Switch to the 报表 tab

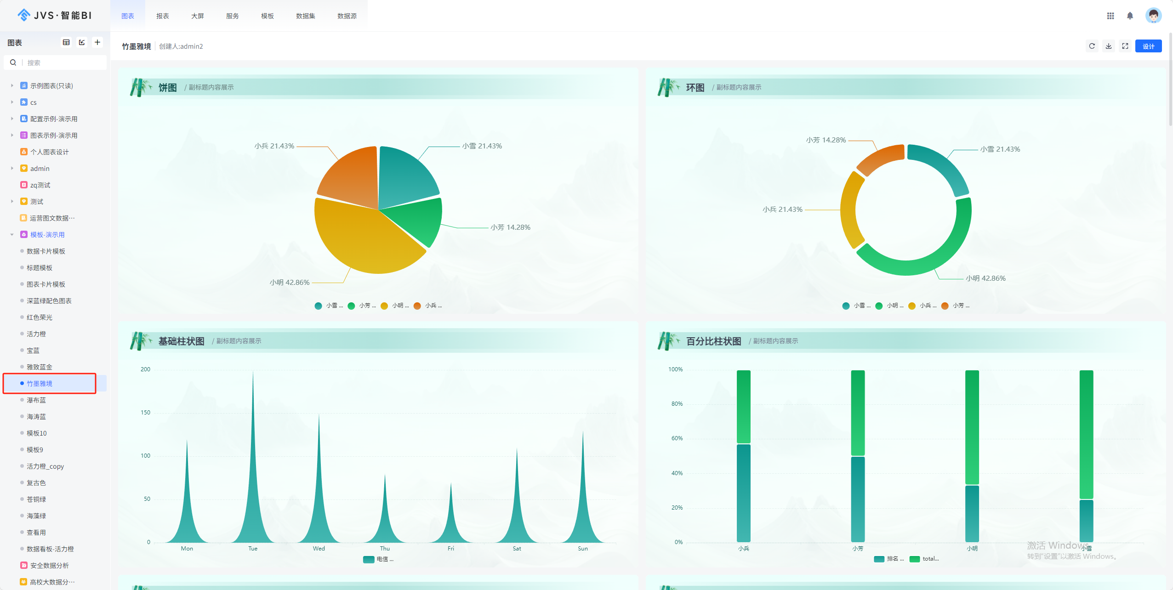point(163,16)
